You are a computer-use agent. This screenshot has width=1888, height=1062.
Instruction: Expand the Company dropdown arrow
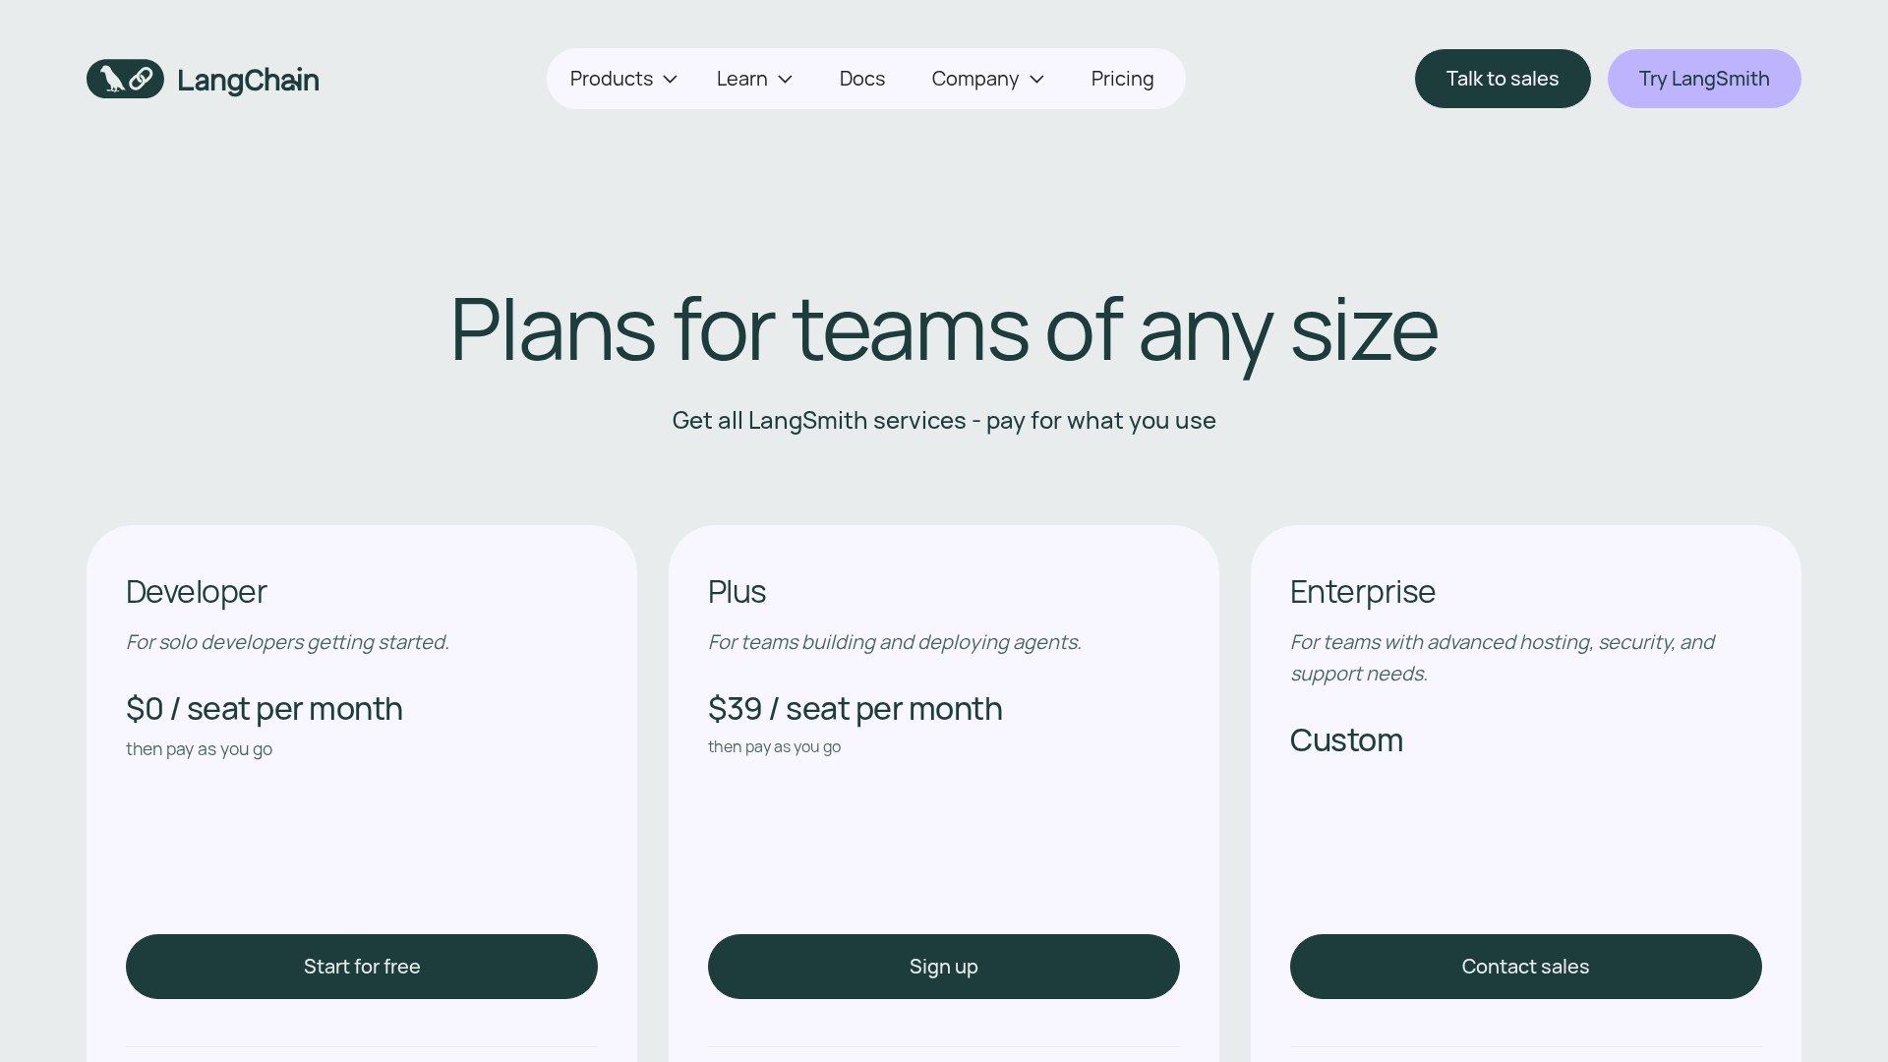(x=1036, y=80)
